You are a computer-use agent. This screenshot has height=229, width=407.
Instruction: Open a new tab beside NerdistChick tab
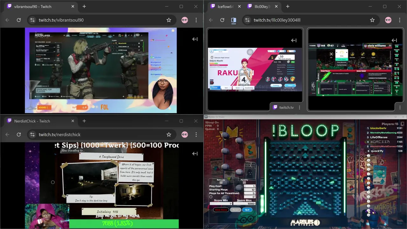coord(84,121)
